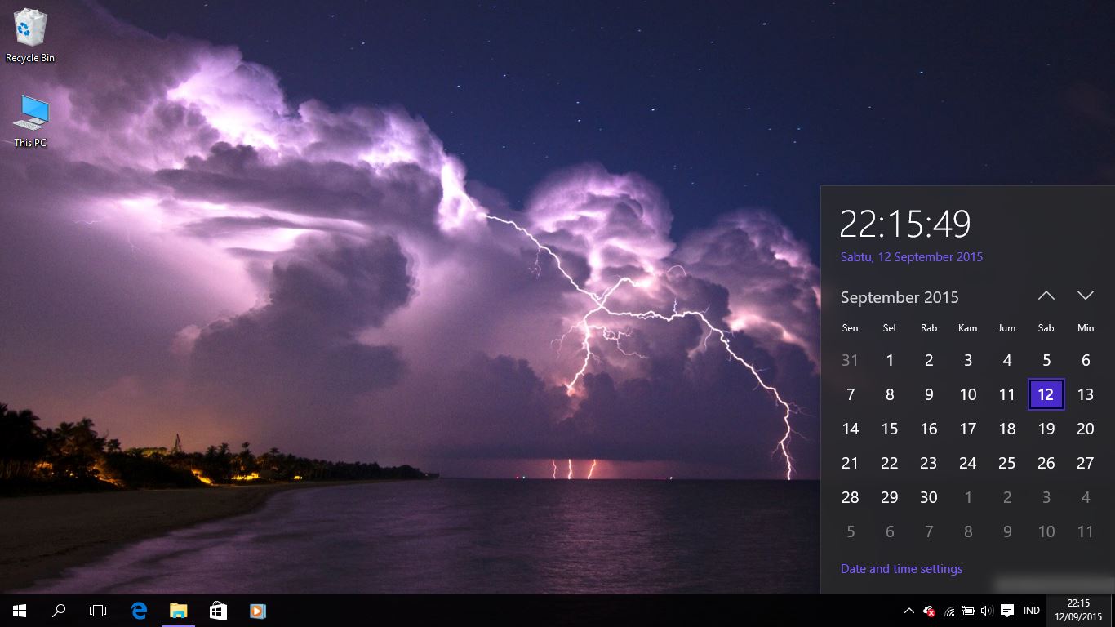
Task: Open Wi-Fi network settings from the tray
Action: 948,610
